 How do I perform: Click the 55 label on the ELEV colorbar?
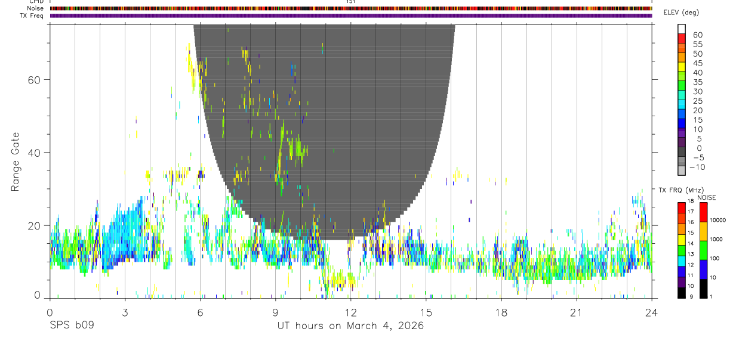[x=697, y=44]
